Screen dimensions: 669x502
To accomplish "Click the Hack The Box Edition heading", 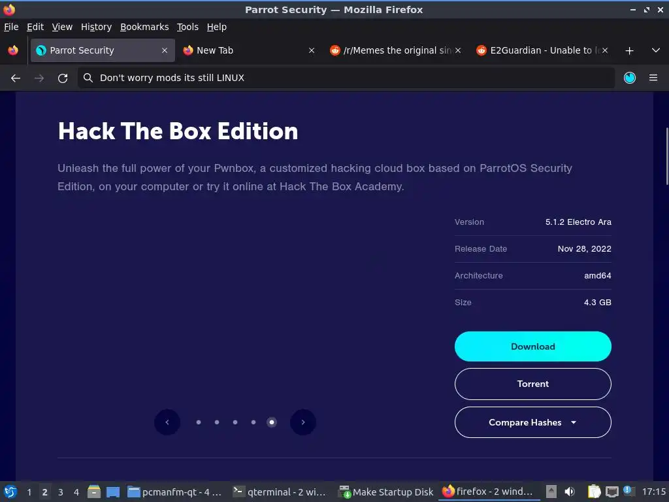I will tap(178, 131).
